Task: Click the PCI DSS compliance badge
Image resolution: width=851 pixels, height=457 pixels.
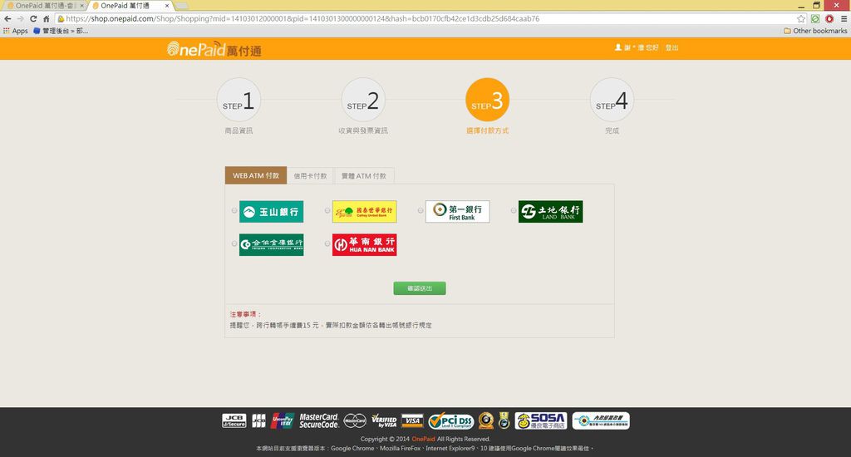Action: pos(451,420)
